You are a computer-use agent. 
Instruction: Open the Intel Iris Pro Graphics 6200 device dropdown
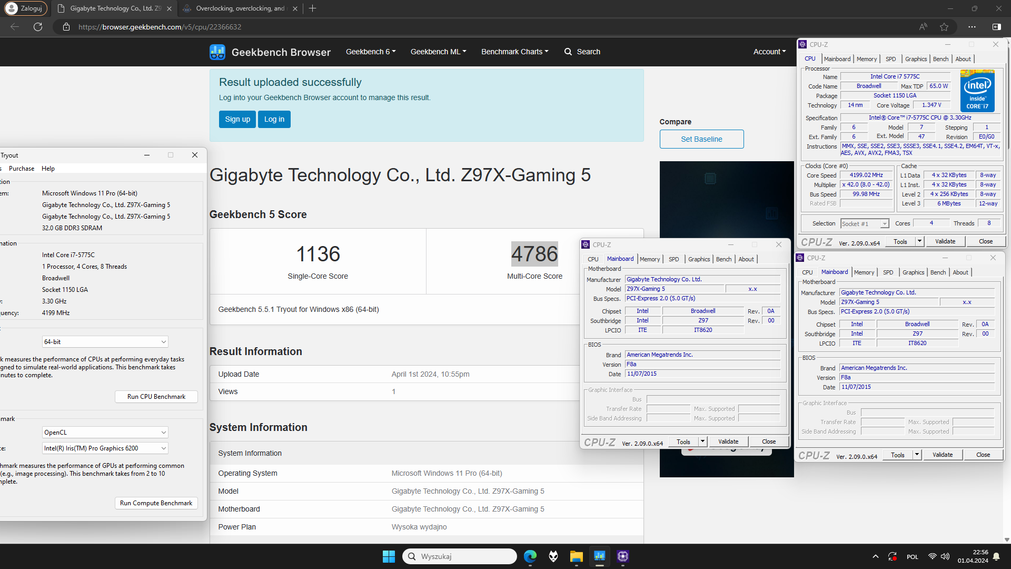[105, 448]
